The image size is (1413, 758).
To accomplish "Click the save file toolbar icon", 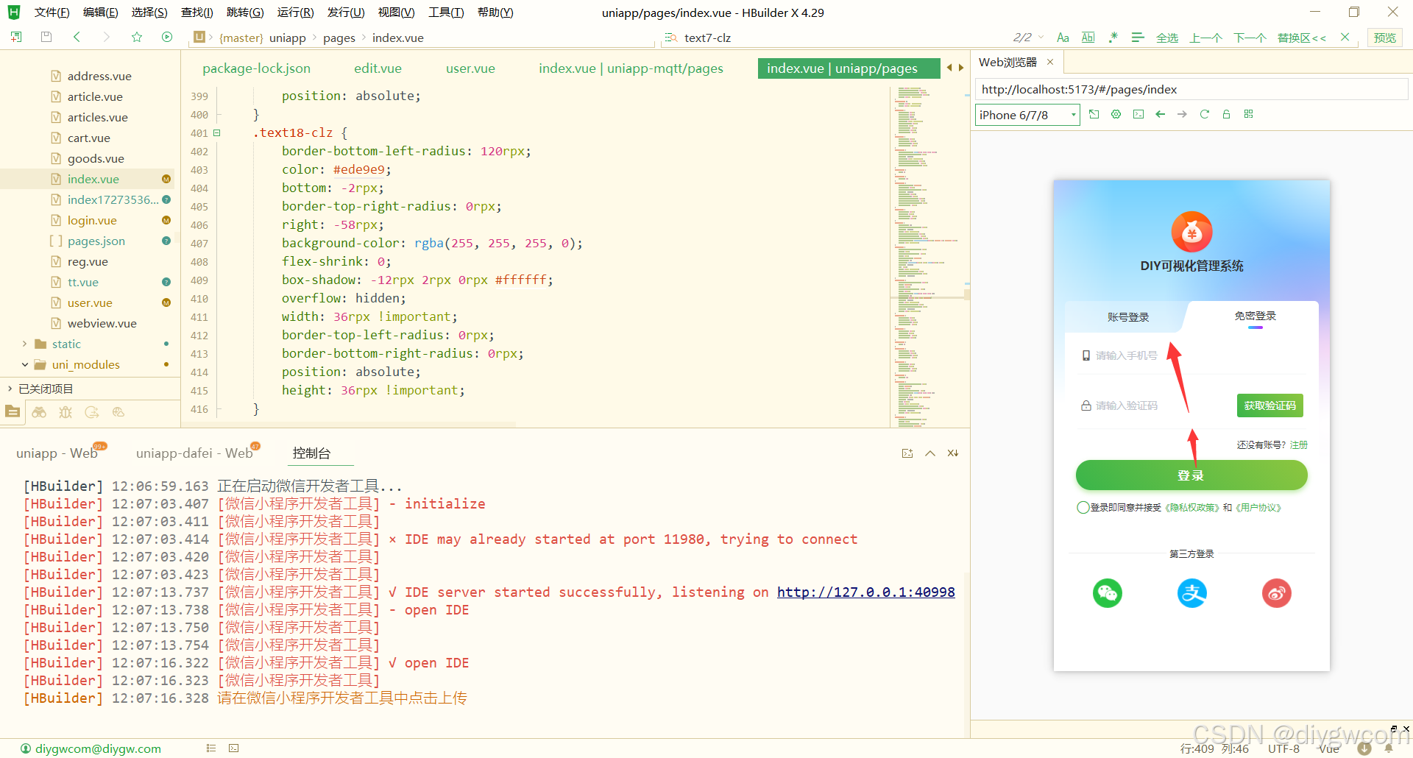I will coord(46,37).
